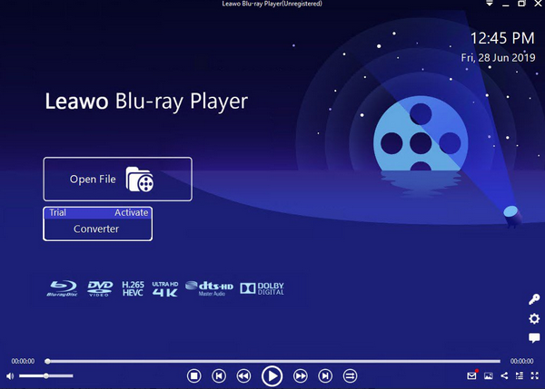Fast-forward the video
Image resolution: width=545 pixels, height=389 pixels.
[301, 375]
